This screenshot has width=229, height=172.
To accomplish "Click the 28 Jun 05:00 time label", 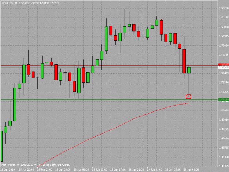I will 63,170.
